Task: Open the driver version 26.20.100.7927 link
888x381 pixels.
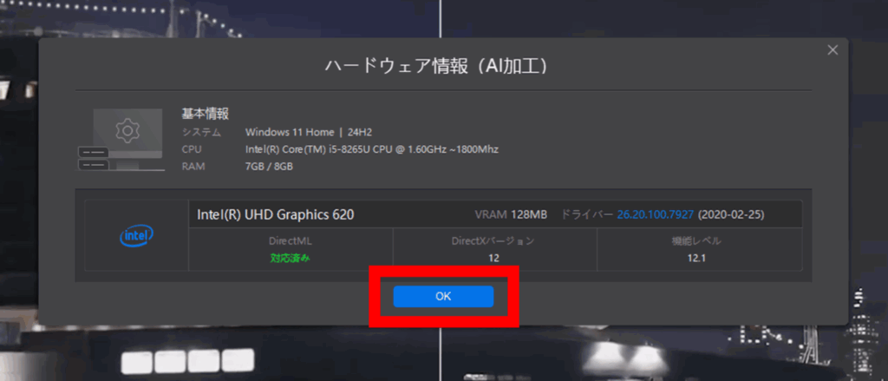Action: 655,214
